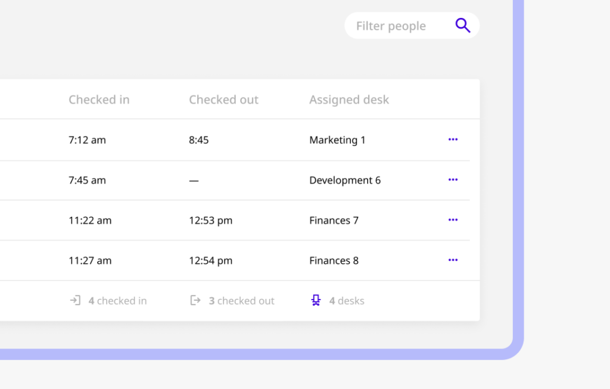The height and width of the screenshot is (389, 610).
Task: Click the 3 checked out summary
Action: tap(242, 301)
